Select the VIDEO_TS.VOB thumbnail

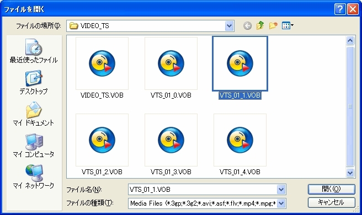click(102, 63)
